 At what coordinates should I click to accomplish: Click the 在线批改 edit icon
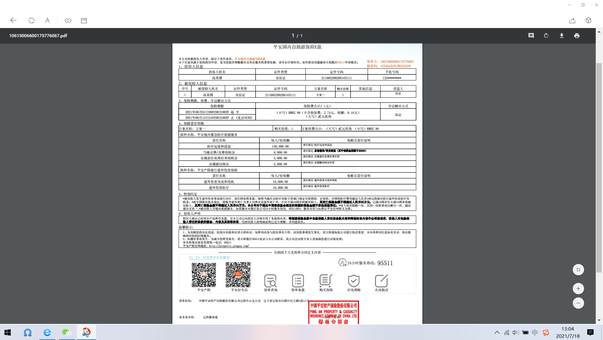click(381, 281)
